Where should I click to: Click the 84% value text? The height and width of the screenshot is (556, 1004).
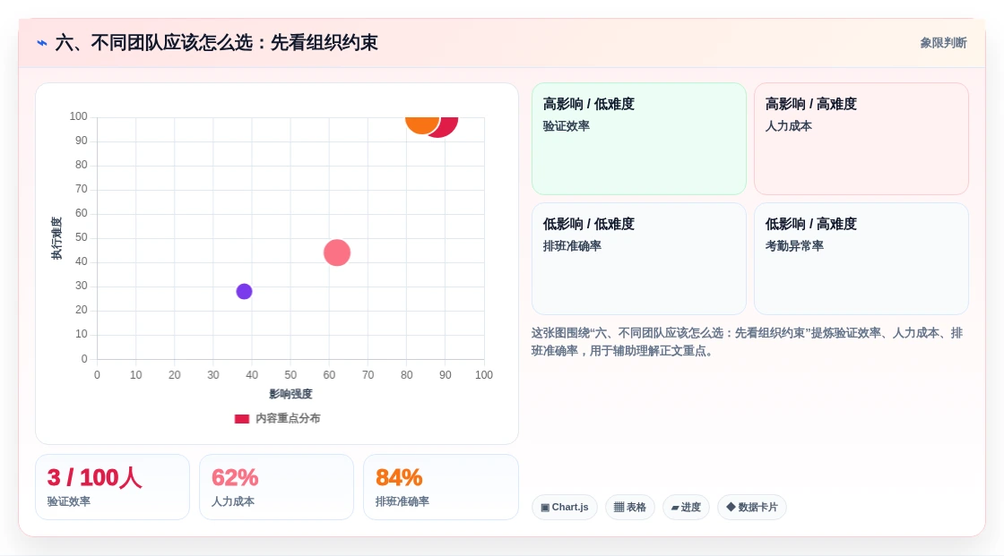[x=399, y=477]
